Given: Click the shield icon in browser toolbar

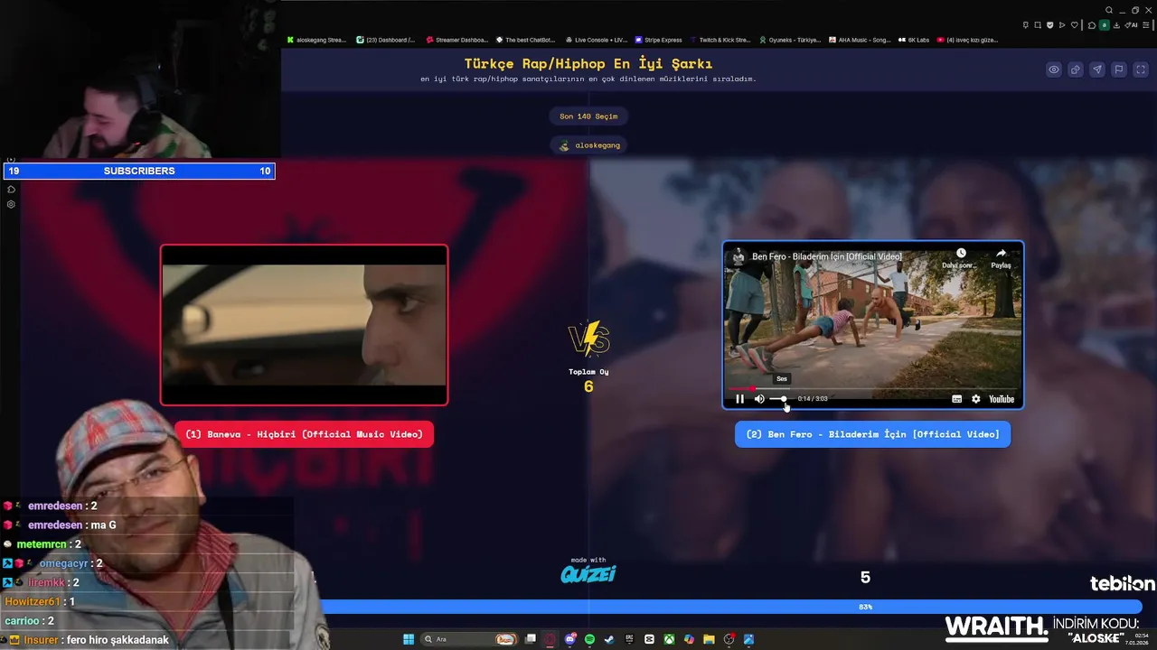Looking at the screenshot, I should (1050, 25).
